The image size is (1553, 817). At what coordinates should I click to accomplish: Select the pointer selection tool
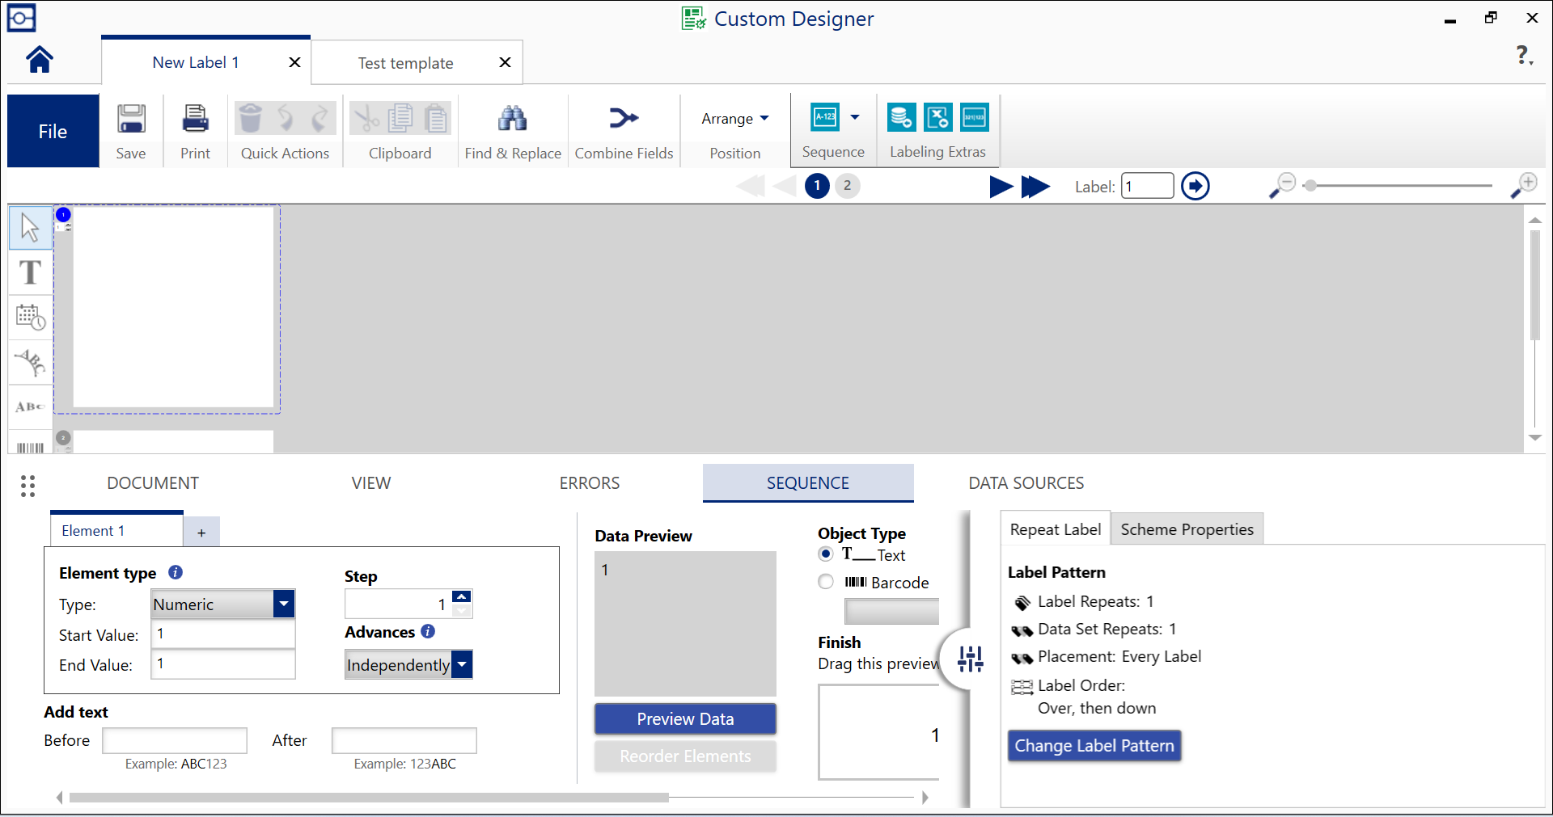click(x=31, y=228)
